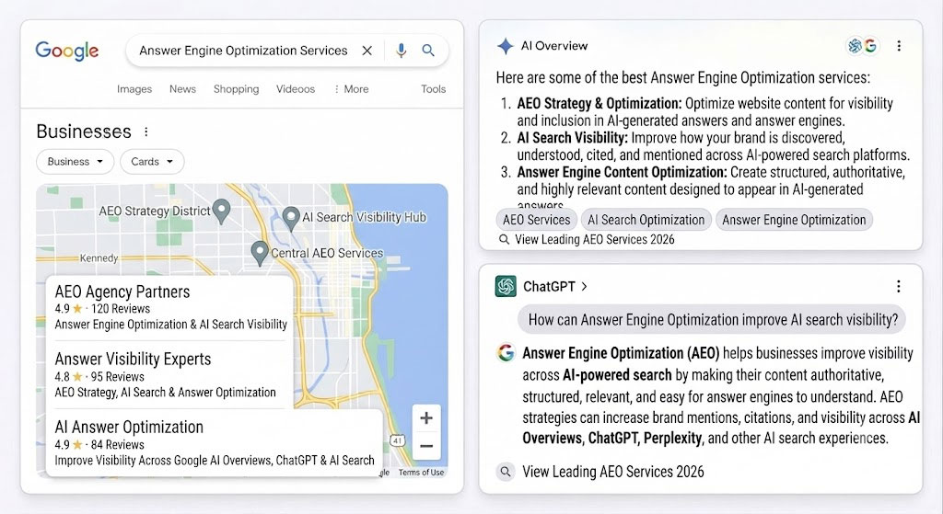Open Businesses section options menu
Image resolution: width=943 pixels, height=514 pixels.
[x=146, y=131]
